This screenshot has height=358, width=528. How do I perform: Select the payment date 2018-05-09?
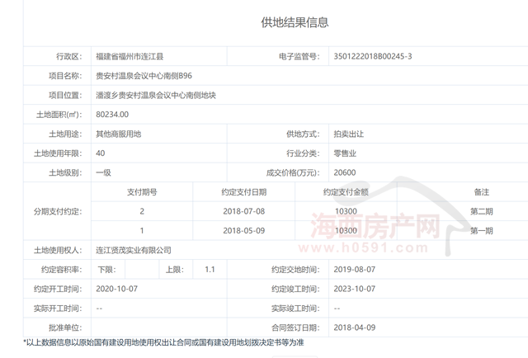tap(244, 231)
